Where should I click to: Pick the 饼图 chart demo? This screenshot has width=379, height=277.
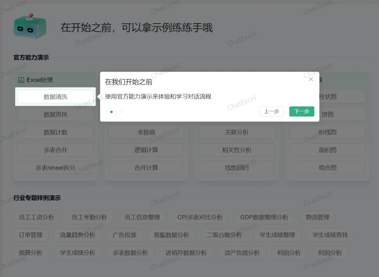(x=342, y=114)
